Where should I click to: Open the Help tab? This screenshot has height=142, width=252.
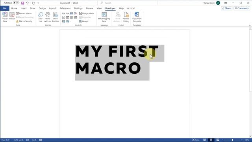tap(121, 8)
